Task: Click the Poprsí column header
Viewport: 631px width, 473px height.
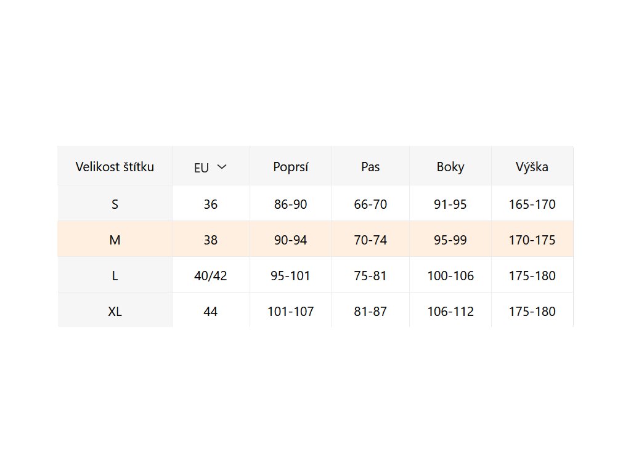Action: [290, 166]
